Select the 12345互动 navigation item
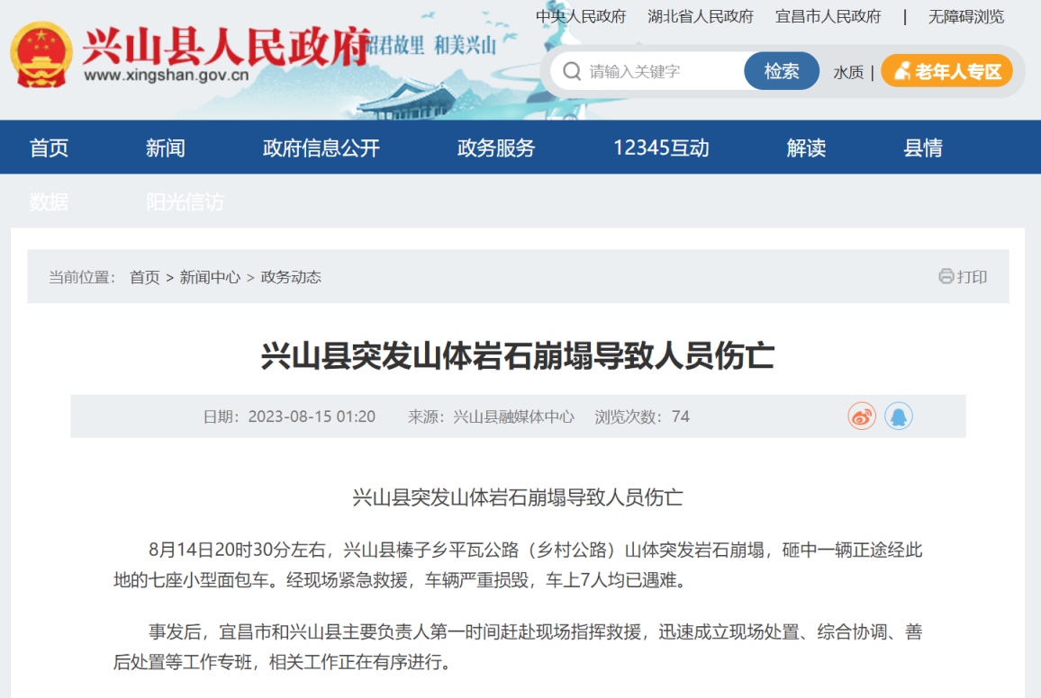The height and width of the screenshot is (698, 1041). 661,148
